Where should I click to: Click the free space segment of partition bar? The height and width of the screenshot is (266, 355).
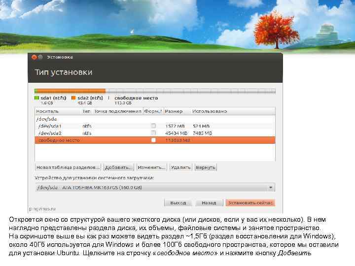coord(190,91)
